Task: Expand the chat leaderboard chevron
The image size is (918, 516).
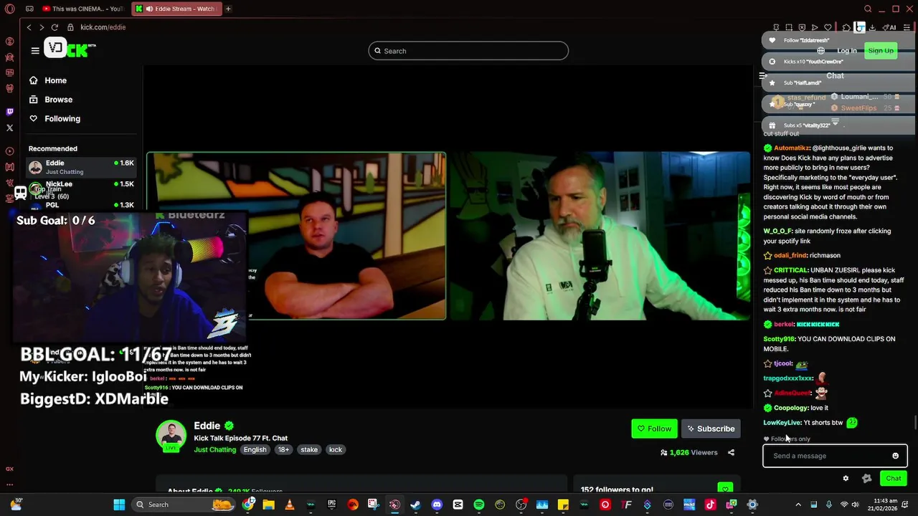Action: pyautogui.click(x=835, y=123)
